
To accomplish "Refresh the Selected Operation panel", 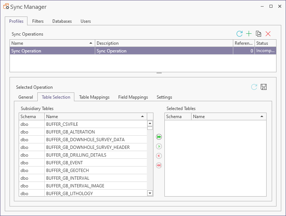I will tap(254, 87).
